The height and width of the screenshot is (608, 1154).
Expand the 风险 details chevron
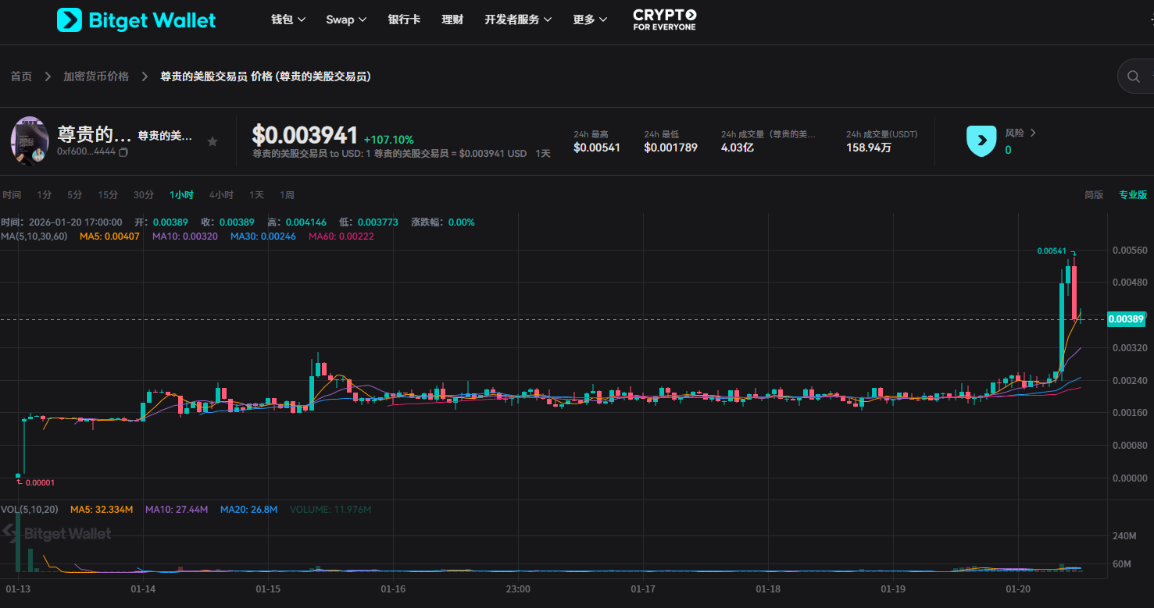point(1033,133)
